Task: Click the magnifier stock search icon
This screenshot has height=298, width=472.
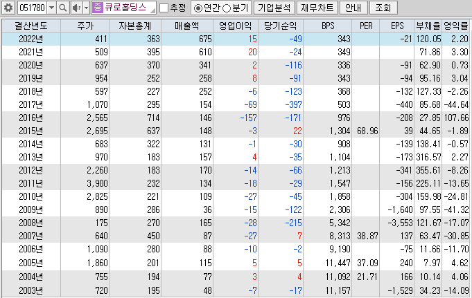Action: tap(62, 8)
